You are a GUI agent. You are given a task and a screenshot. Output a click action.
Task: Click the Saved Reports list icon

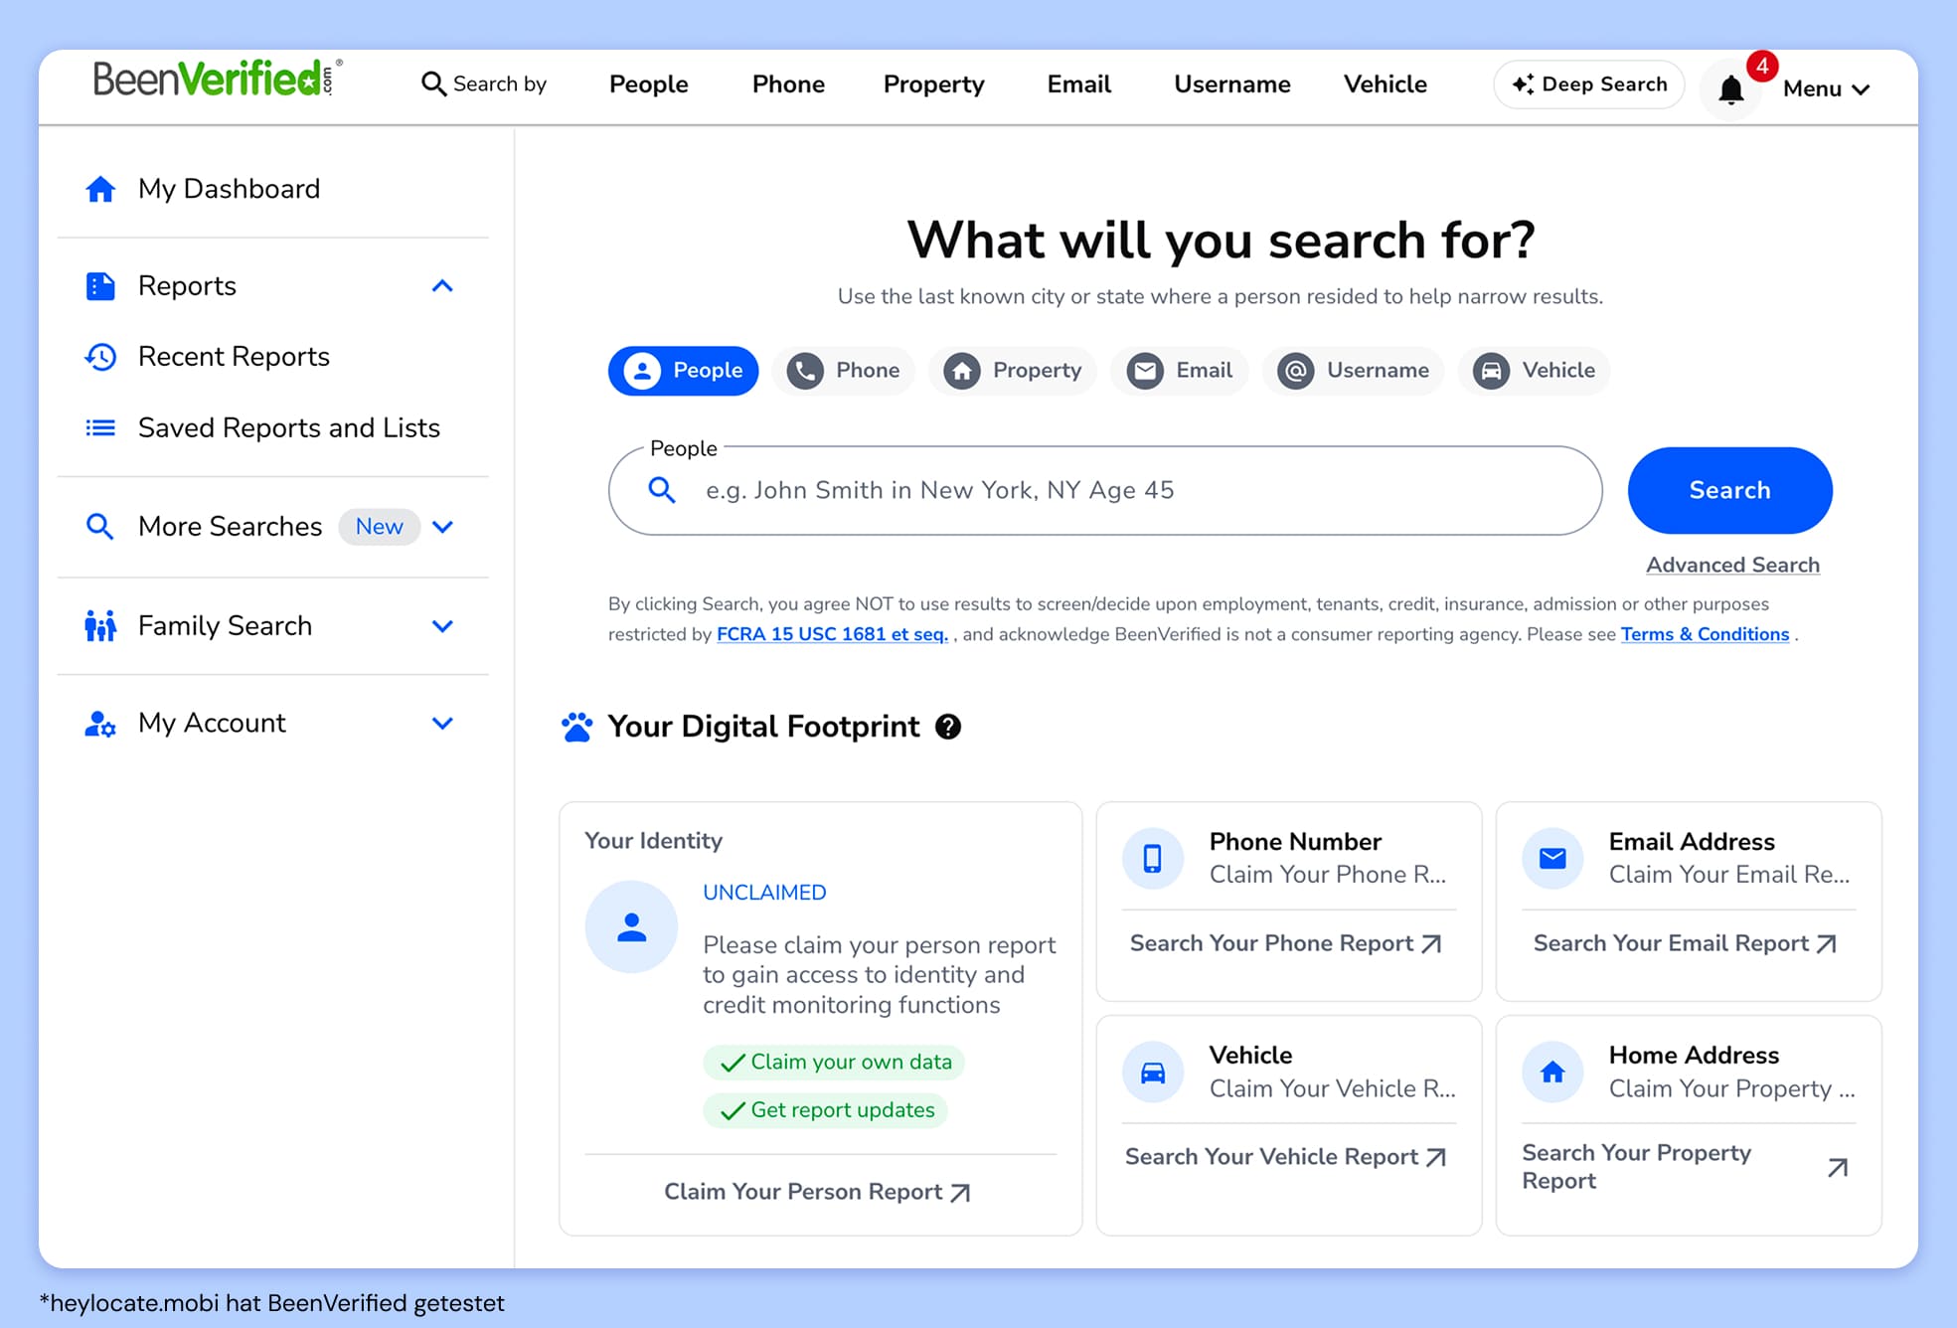(x=100, y=428)
